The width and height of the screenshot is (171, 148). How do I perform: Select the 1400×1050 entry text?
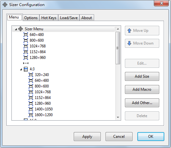44,109
